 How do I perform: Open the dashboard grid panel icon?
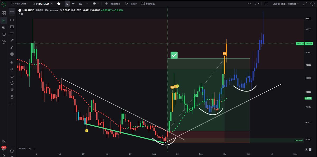click(4, 13)
